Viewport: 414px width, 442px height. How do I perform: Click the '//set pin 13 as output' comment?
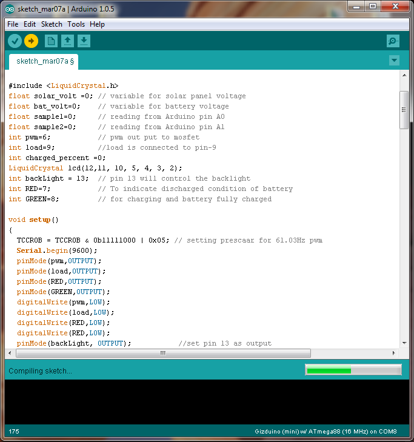pos(225,343)
